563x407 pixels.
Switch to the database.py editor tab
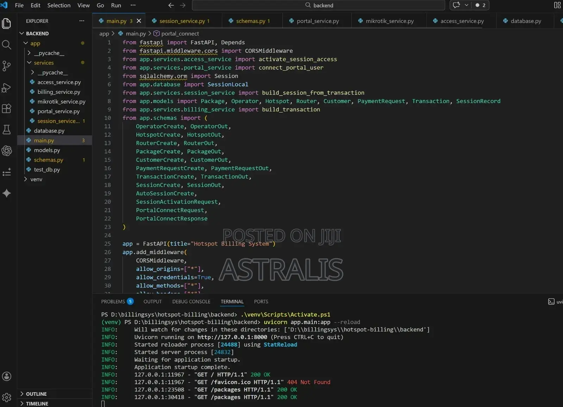[526, 21]
